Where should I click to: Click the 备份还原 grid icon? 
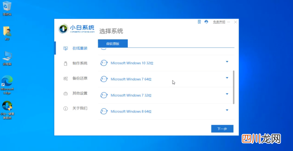66,78
